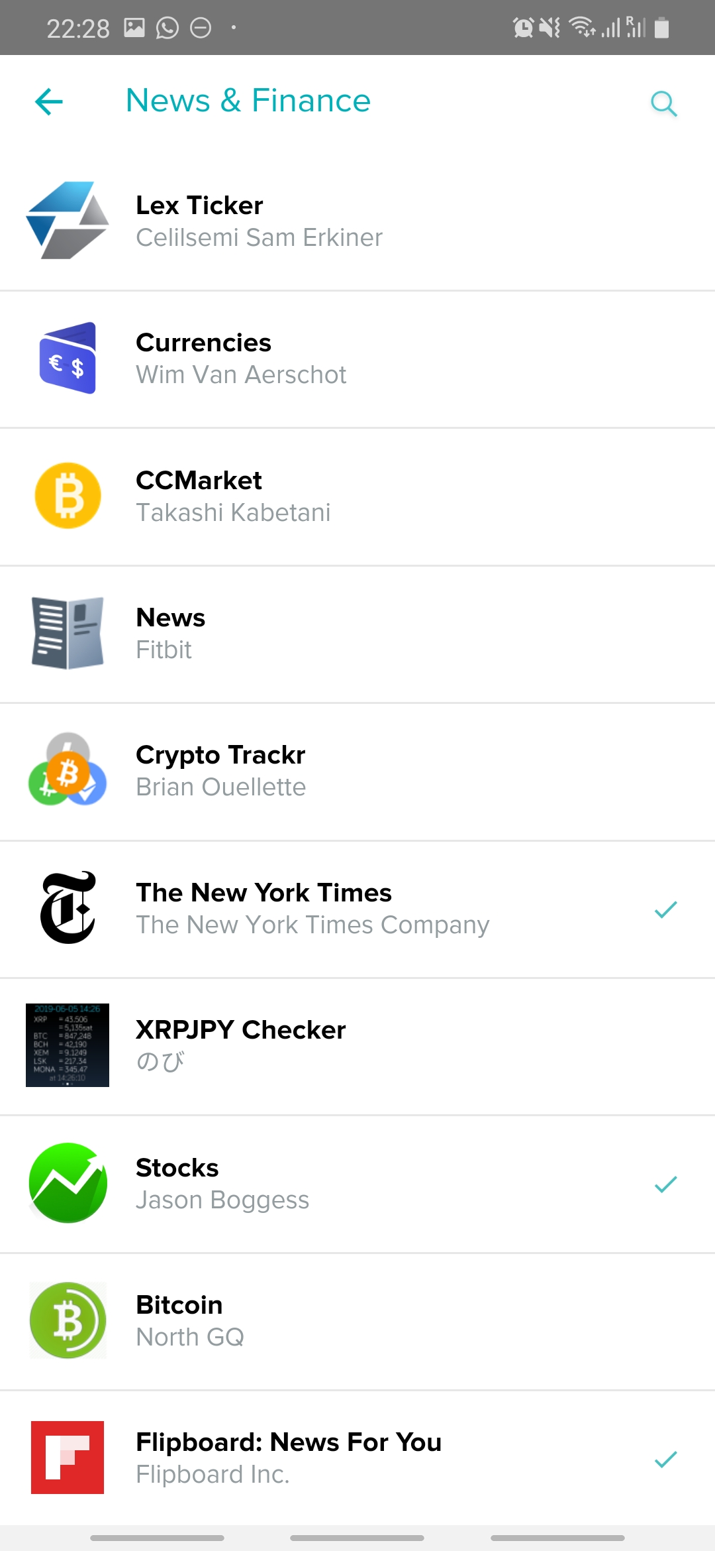Image resolution: width=715 pixels, height=1551 pixels.
Task: Open the XRPJPY Checker list entry
Action: [x=358, y=1046]
